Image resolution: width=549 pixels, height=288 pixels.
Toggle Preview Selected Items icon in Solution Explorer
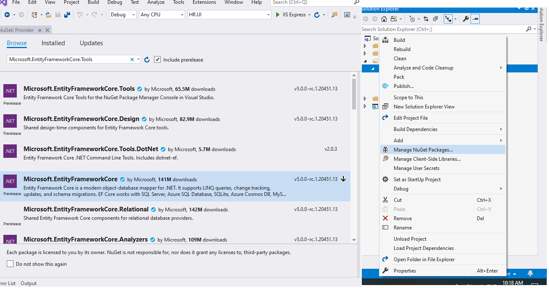(x=475, y=19)
